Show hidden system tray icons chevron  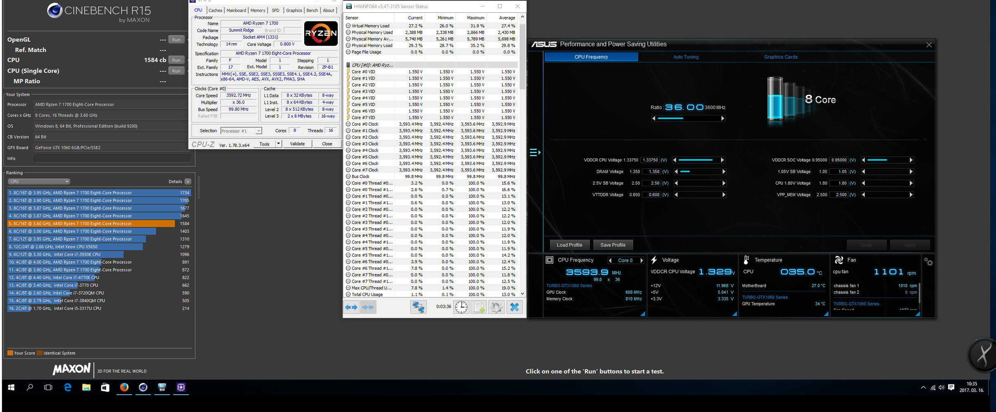[x=923, y=387]
